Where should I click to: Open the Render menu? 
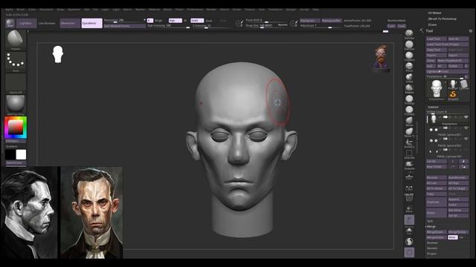pyautogui.click(x=211, y=10)
